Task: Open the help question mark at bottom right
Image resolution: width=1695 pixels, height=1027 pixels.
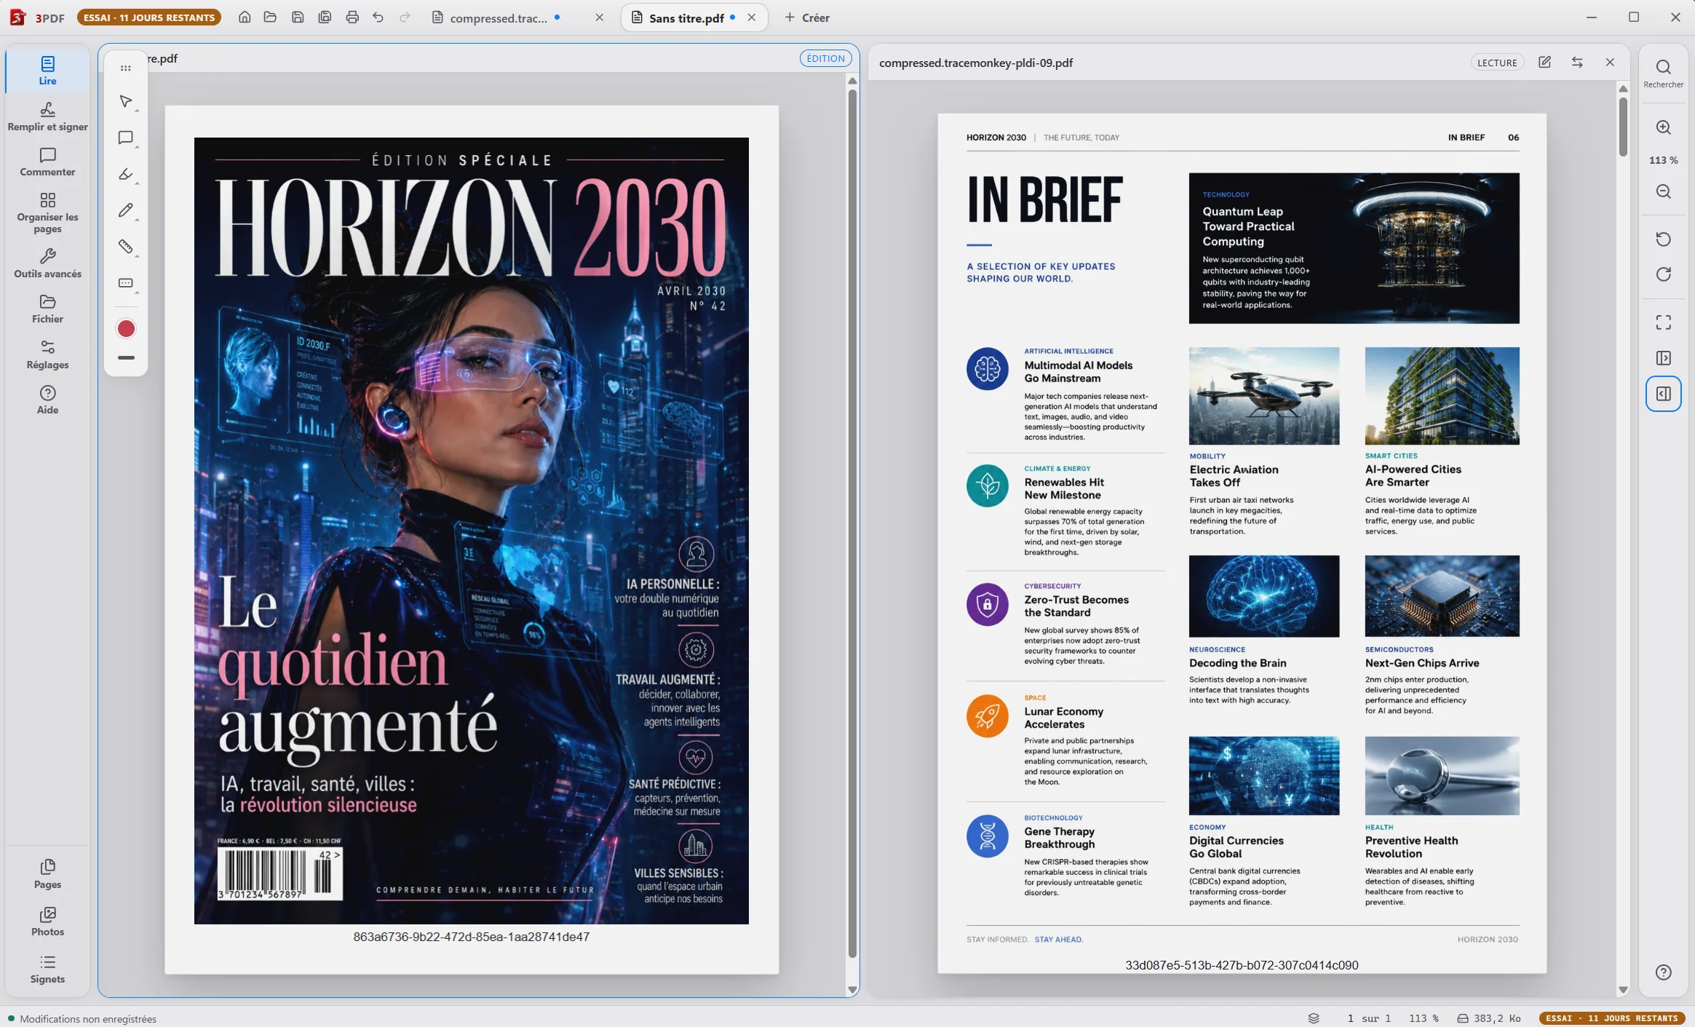Action: pos(1663,972)
